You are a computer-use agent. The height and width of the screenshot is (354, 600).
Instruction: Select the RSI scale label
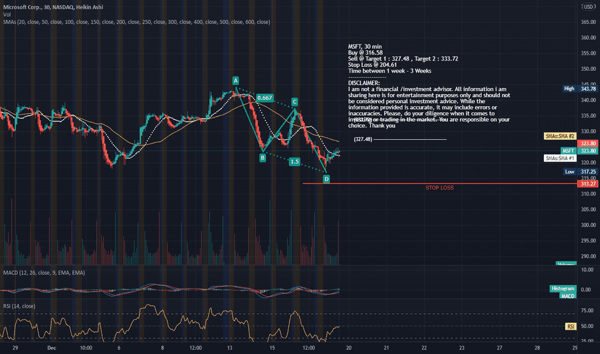click(x=571, y=326)
